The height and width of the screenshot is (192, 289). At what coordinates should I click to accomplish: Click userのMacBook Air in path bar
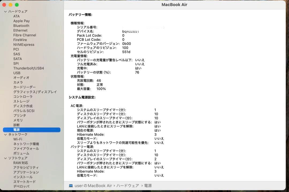[x=93, y=186]
